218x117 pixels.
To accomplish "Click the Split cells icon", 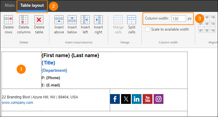I will tap(131, 20).
